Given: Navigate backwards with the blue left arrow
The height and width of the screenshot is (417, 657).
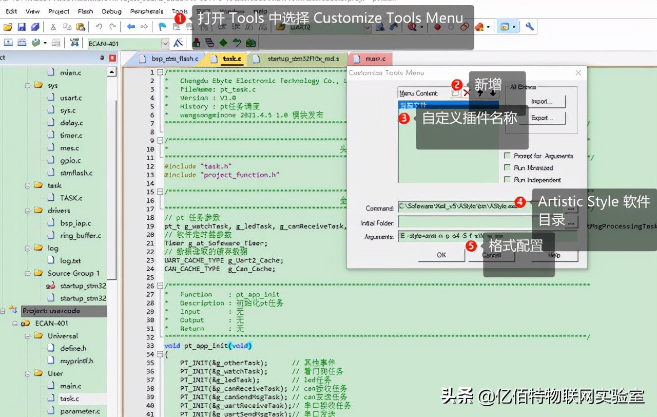Looking at the screenshot, I should 131,27.
